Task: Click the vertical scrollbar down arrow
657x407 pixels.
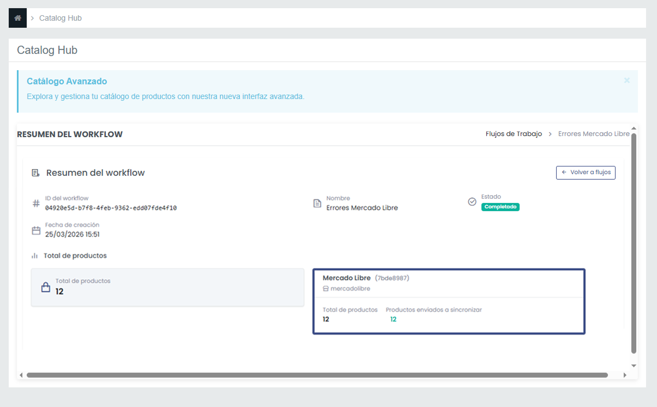Action: click(634, 366)
